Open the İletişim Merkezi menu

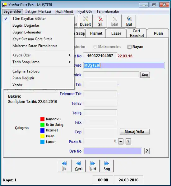pos(38,11)
